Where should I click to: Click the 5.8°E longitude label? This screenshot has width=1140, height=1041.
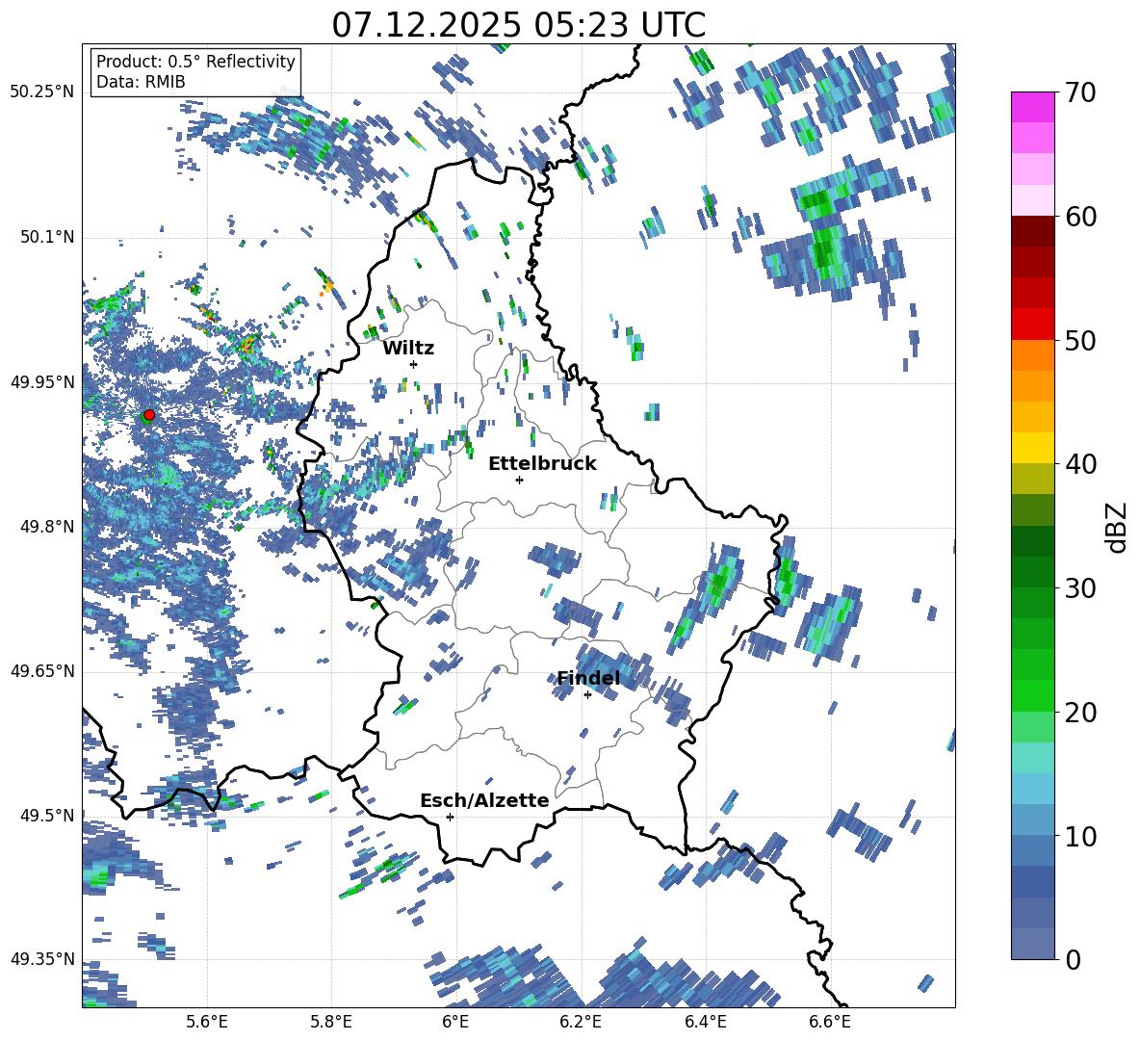point(331,1022)
